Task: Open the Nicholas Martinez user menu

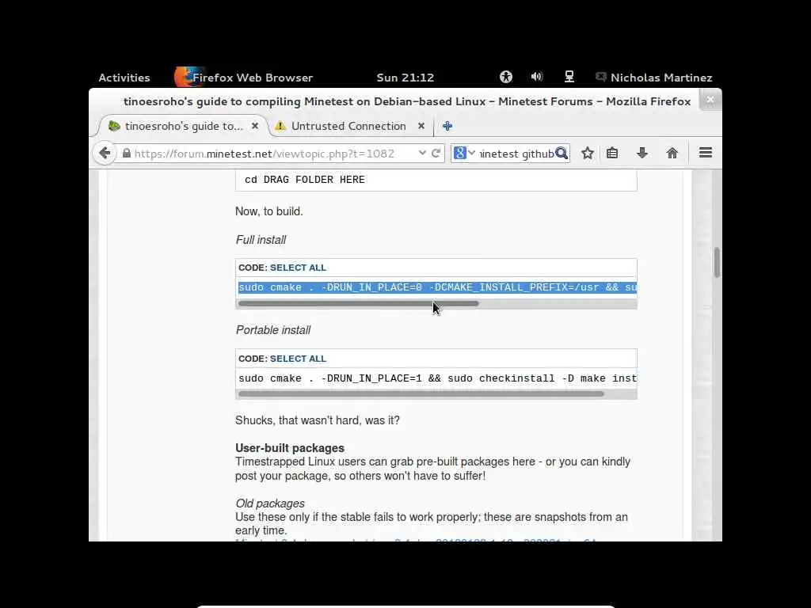Action: click(654, 78)
